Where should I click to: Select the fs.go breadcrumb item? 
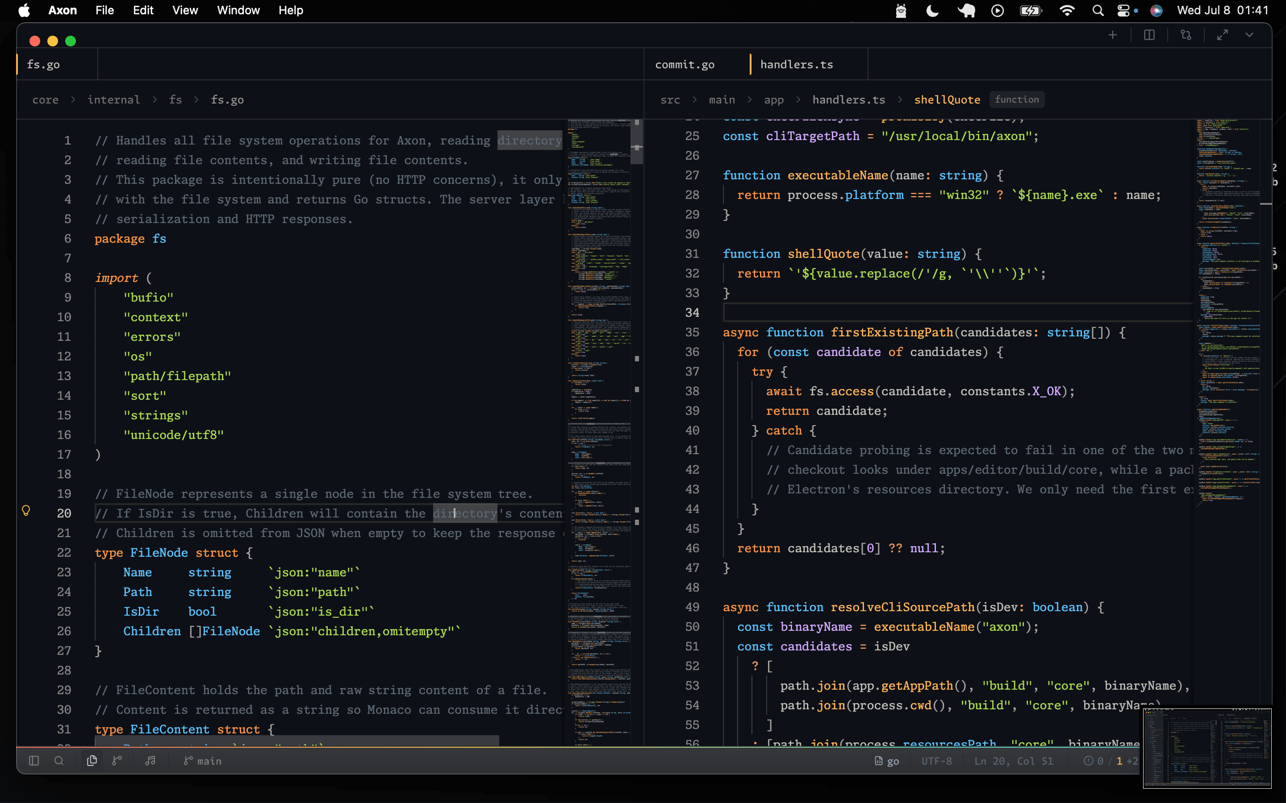(227, 100)
